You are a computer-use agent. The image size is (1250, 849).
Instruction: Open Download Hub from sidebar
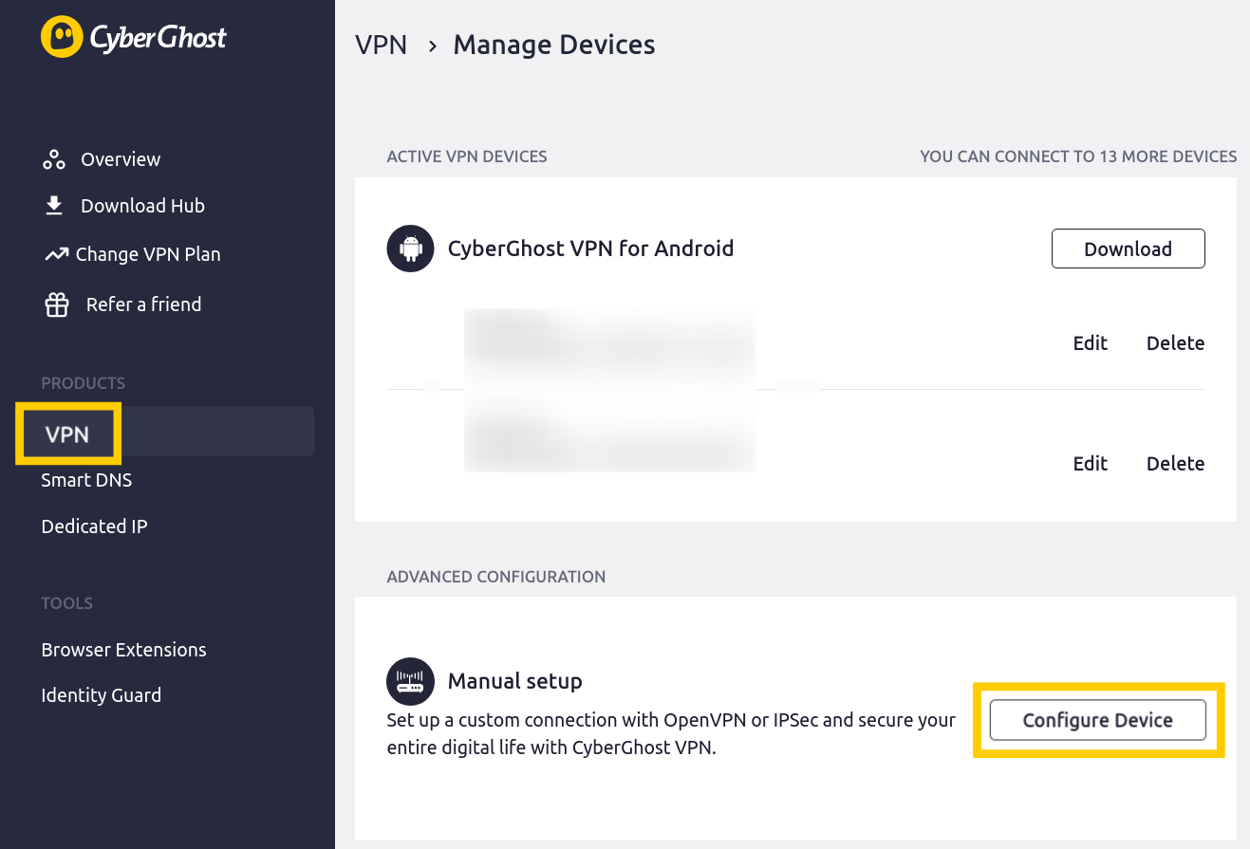142,206
